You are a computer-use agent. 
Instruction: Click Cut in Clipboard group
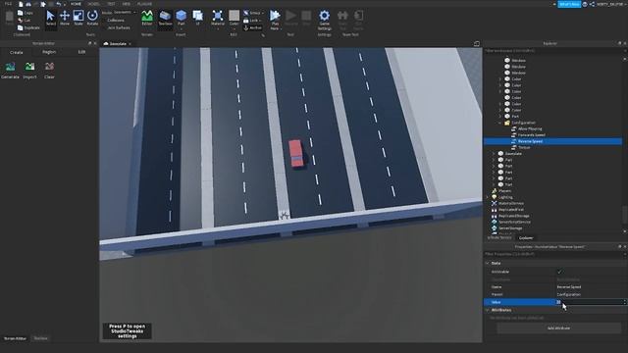[24, 20]
